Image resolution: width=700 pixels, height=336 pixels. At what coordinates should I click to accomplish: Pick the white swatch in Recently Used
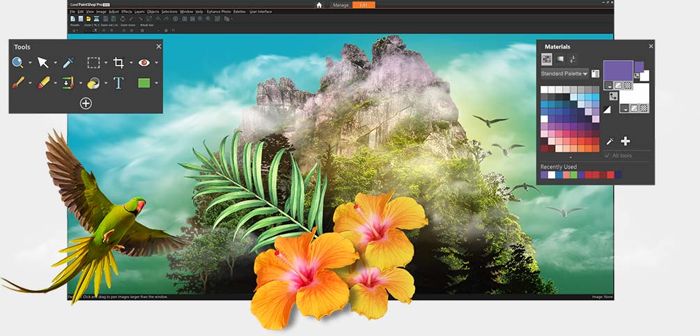pos(552,175)
